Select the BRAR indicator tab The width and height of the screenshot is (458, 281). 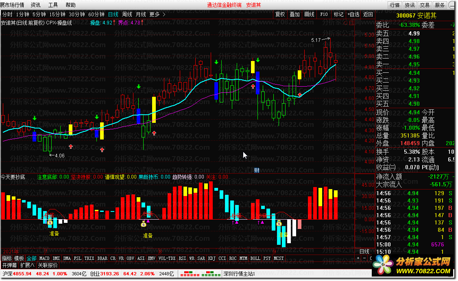point(102,258)
